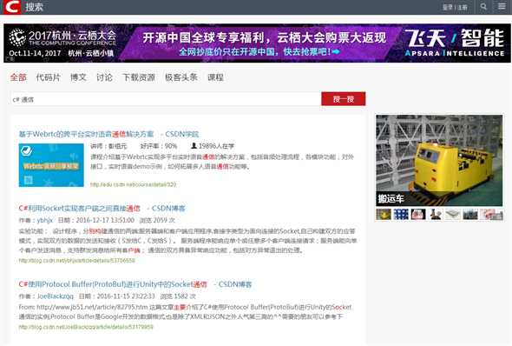Click the date 2016-11-15 23:22:33 text

tap(126, 296)
